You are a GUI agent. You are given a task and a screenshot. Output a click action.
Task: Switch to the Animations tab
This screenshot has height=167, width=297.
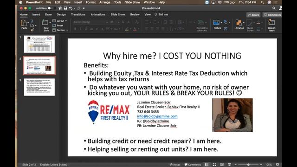[98, 14]
